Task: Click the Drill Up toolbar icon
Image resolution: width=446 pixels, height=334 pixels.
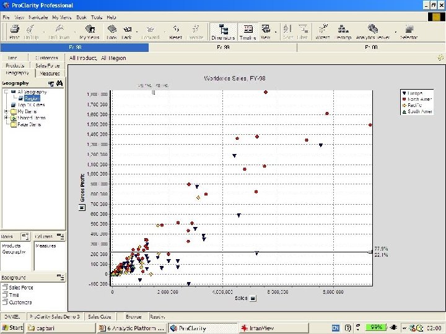Action: click(x=31, y=32)
